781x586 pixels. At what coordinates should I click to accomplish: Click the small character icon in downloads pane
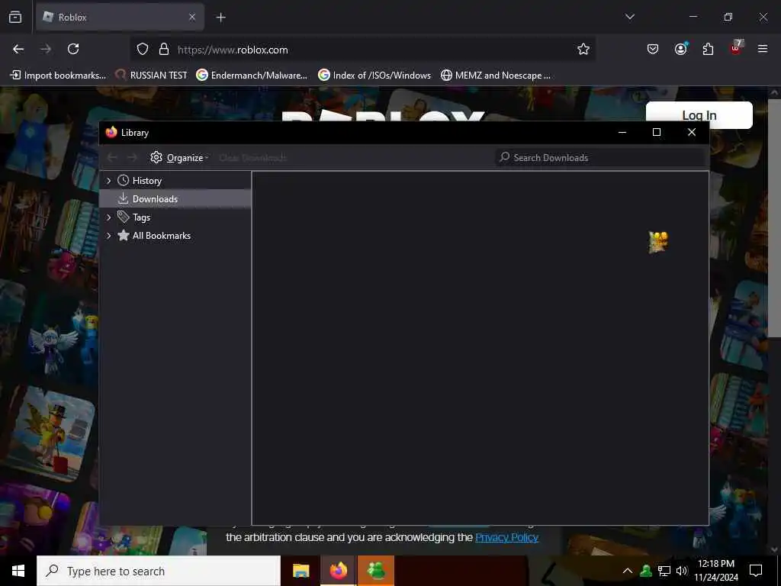(658, 242)
